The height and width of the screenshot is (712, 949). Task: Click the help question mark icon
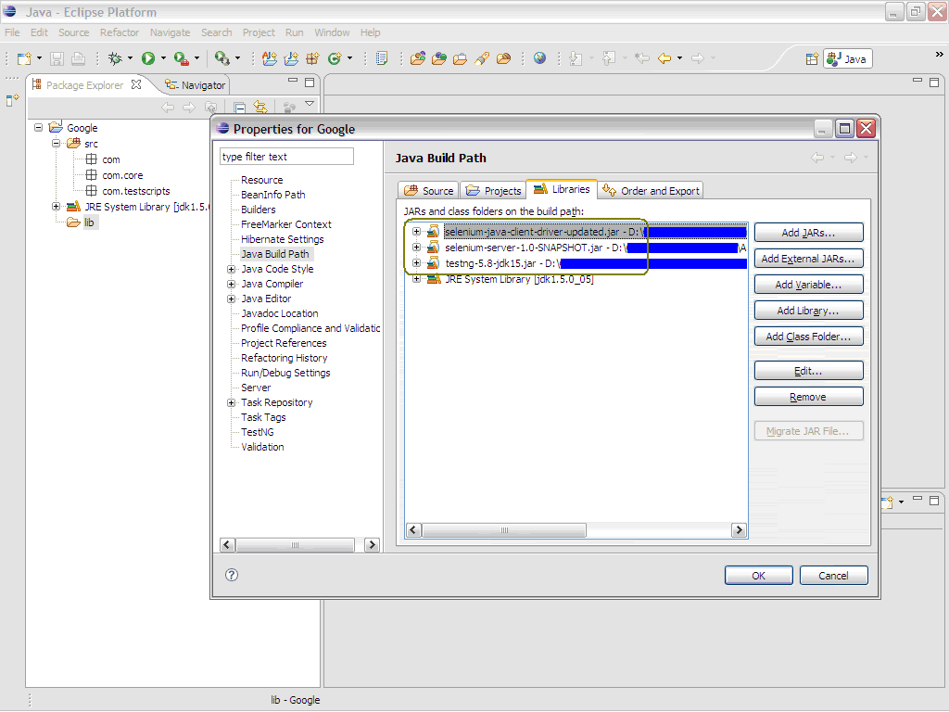[x=232, y=575]
